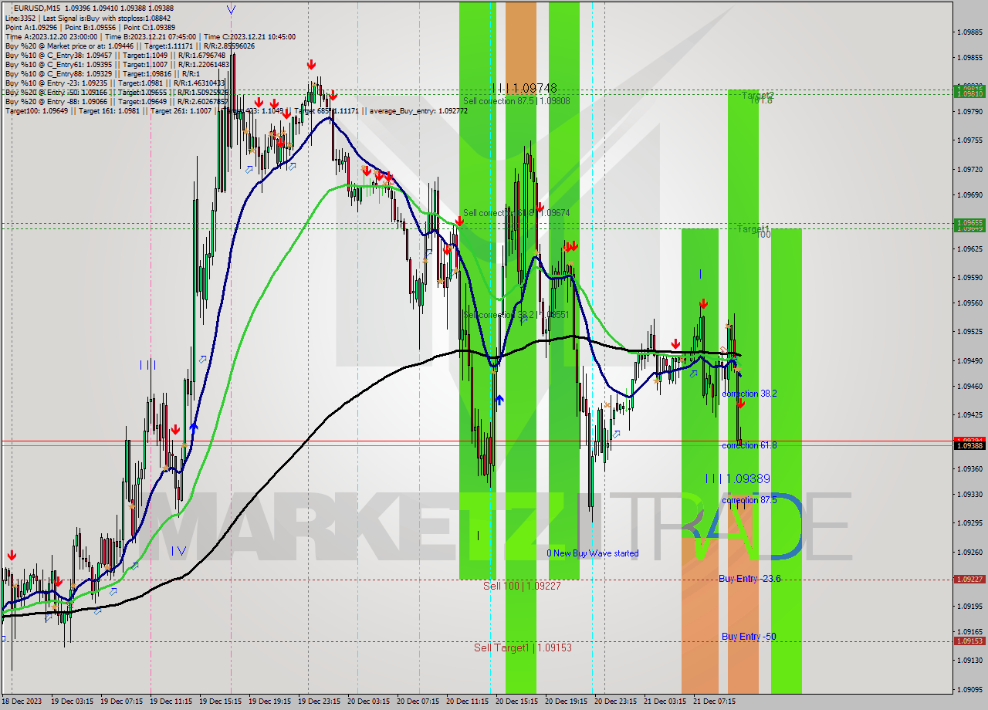
Task: Click the 1.09590 price axis label
Action: coord(969,277)
